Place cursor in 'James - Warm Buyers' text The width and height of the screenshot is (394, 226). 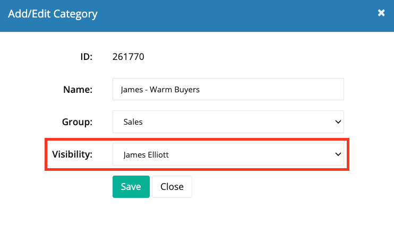point(160,90)
